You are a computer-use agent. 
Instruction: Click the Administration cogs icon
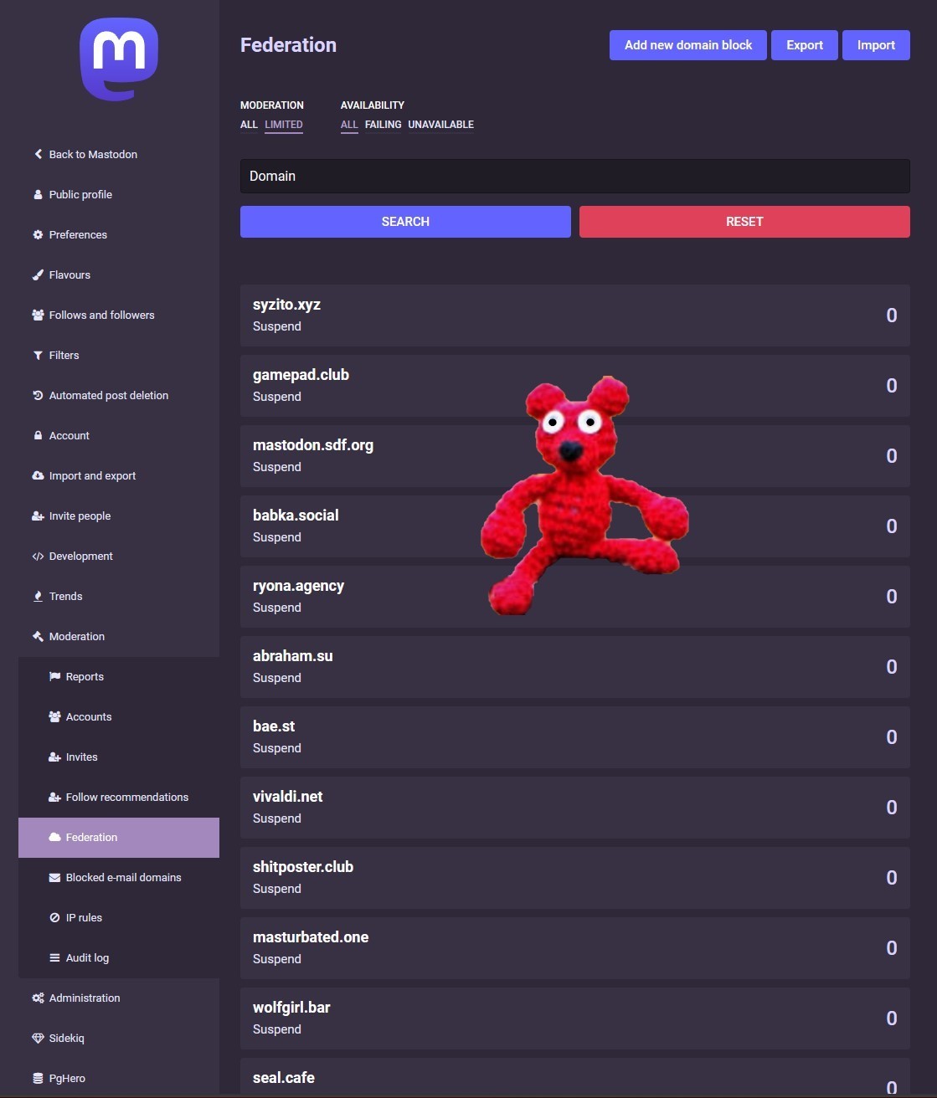pos(38,998)
